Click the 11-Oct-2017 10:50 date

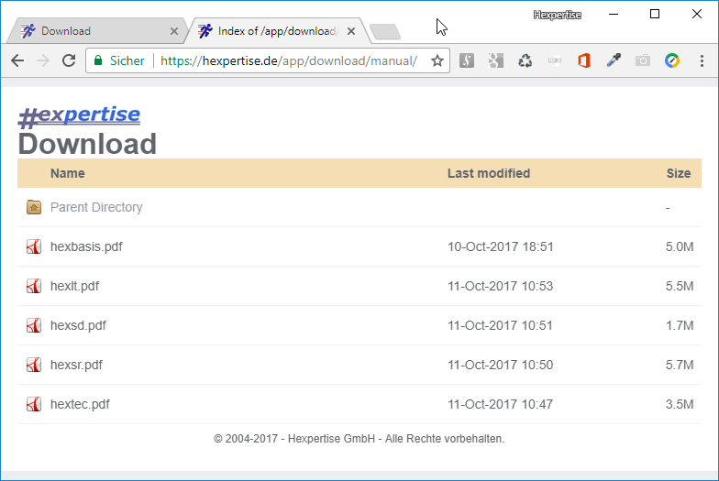tap(501, 365)
